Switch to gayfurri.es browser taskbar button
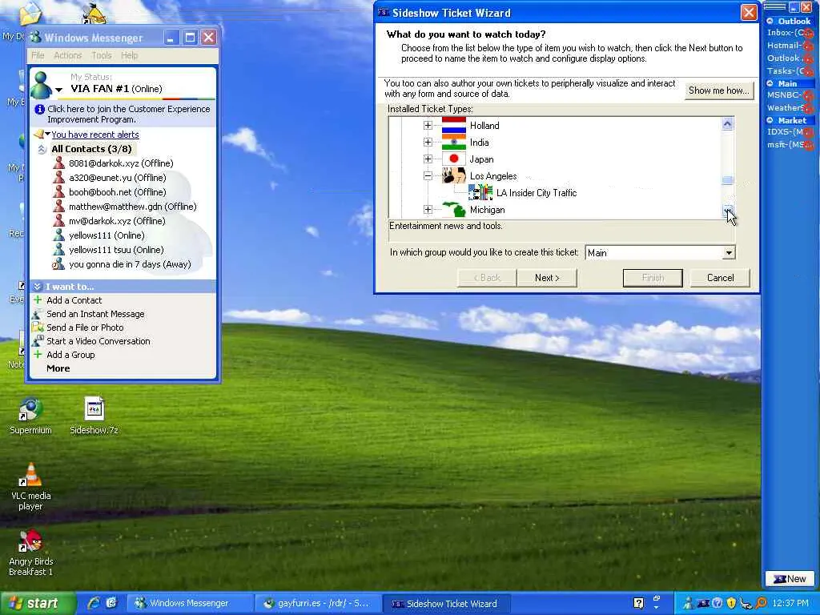The width and height of the screenshot is (820, 615). tap(318, 603)
